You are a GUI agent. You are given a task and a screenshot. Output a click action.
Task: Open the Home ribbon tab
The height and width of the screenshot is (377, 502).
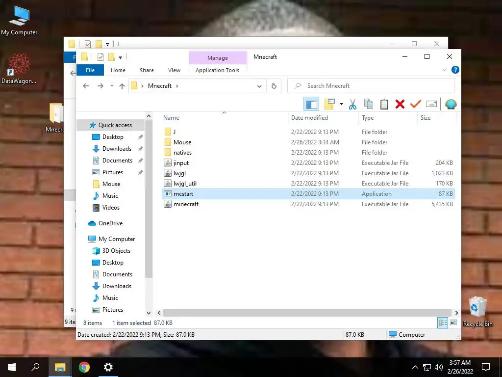[118, 70]
